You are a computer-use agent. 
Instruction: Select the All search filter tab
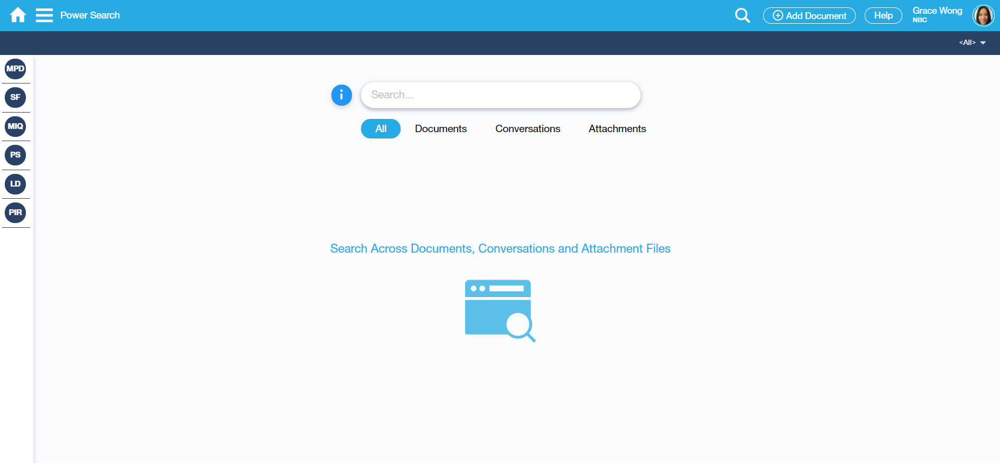point(381,128)
